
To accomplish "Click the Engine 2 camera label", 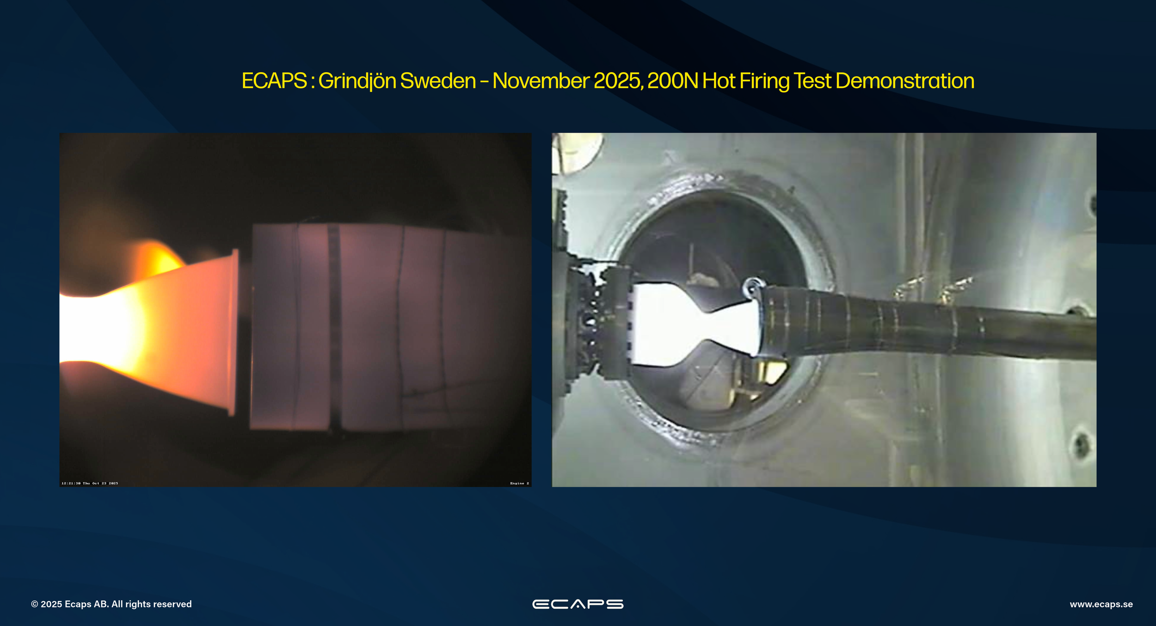I will click(519, 483).
